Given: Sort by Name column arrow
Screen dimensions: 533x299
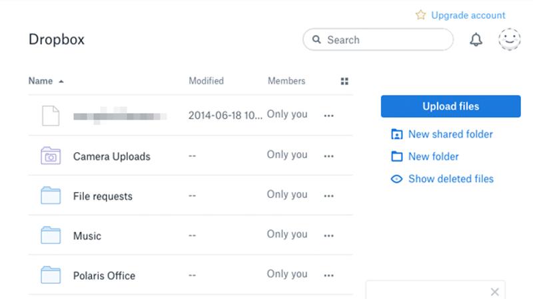Looking at the screenshot, I should tap(61, 81).
